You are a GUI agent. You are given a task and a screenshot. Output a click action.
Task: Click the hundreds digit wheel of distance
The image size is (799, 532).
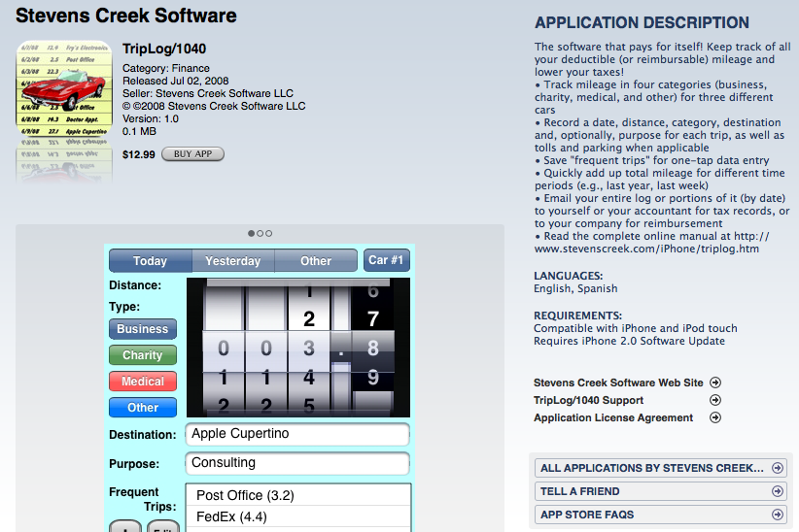click(224, 349)
